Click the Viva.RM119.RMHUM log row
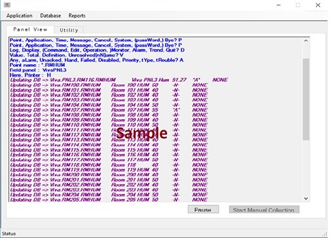 (109, 170)
